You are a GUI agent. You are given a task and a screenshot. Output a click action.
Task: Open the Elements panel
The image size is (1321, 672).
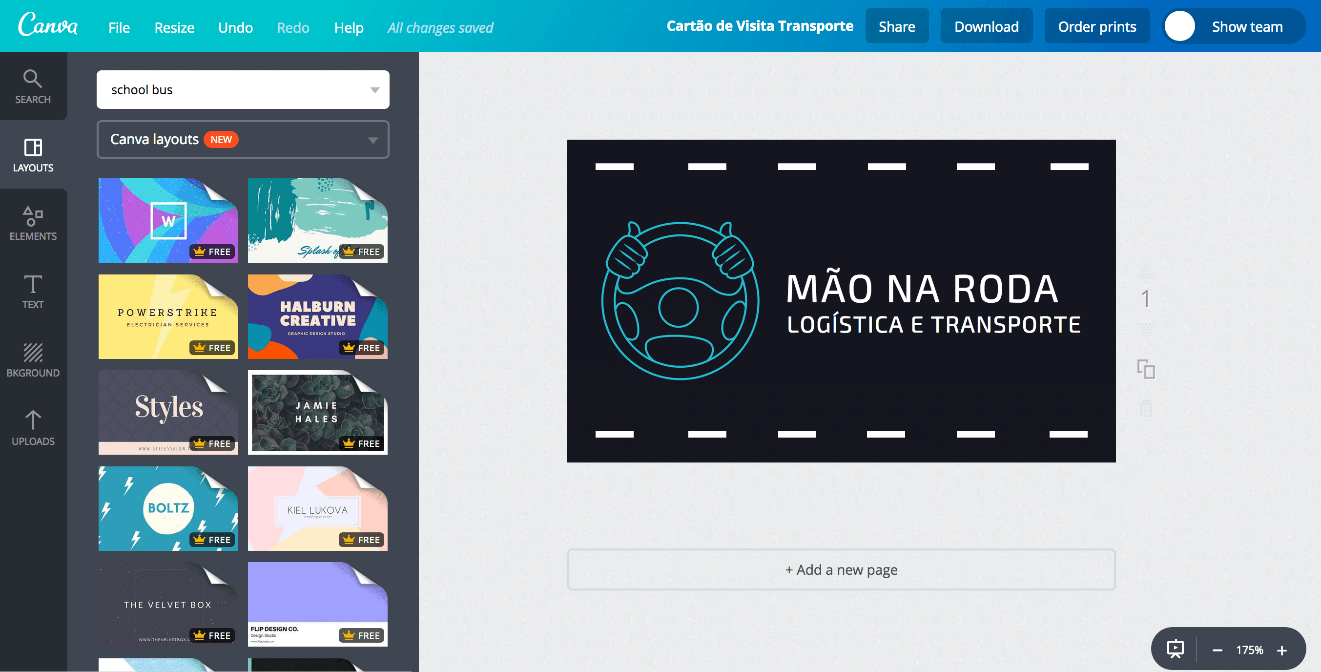pos(33,223)
